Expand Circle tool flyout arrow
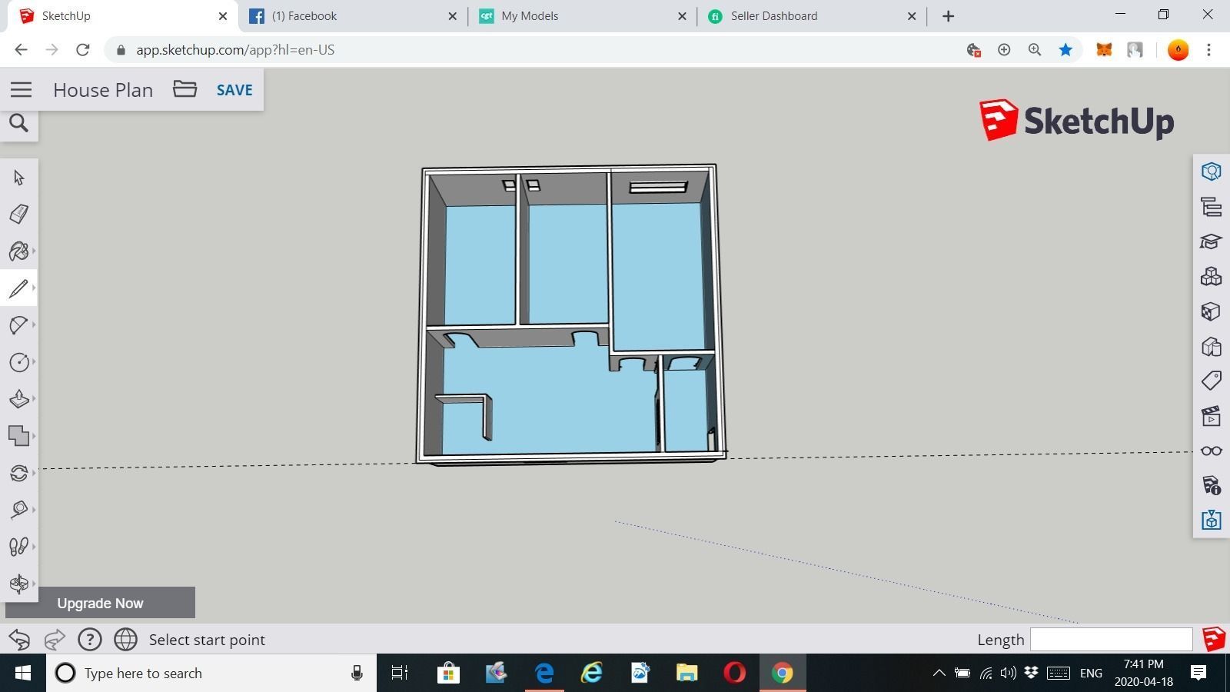 coord(35,362)
